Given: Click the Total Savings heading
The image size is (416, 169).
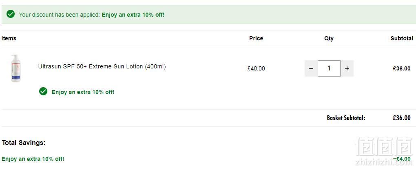Looking at the screenshot, I should coord(24,143).
